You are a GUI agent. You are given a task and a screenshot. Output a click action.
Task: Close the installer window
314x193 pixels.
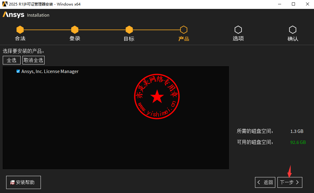[307, 4]
